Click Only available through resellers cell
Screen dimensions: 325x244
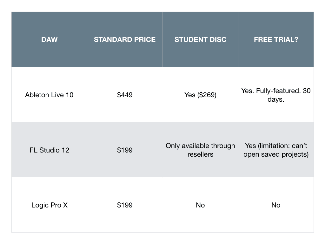pyautogui.click(x=201, y=150)
